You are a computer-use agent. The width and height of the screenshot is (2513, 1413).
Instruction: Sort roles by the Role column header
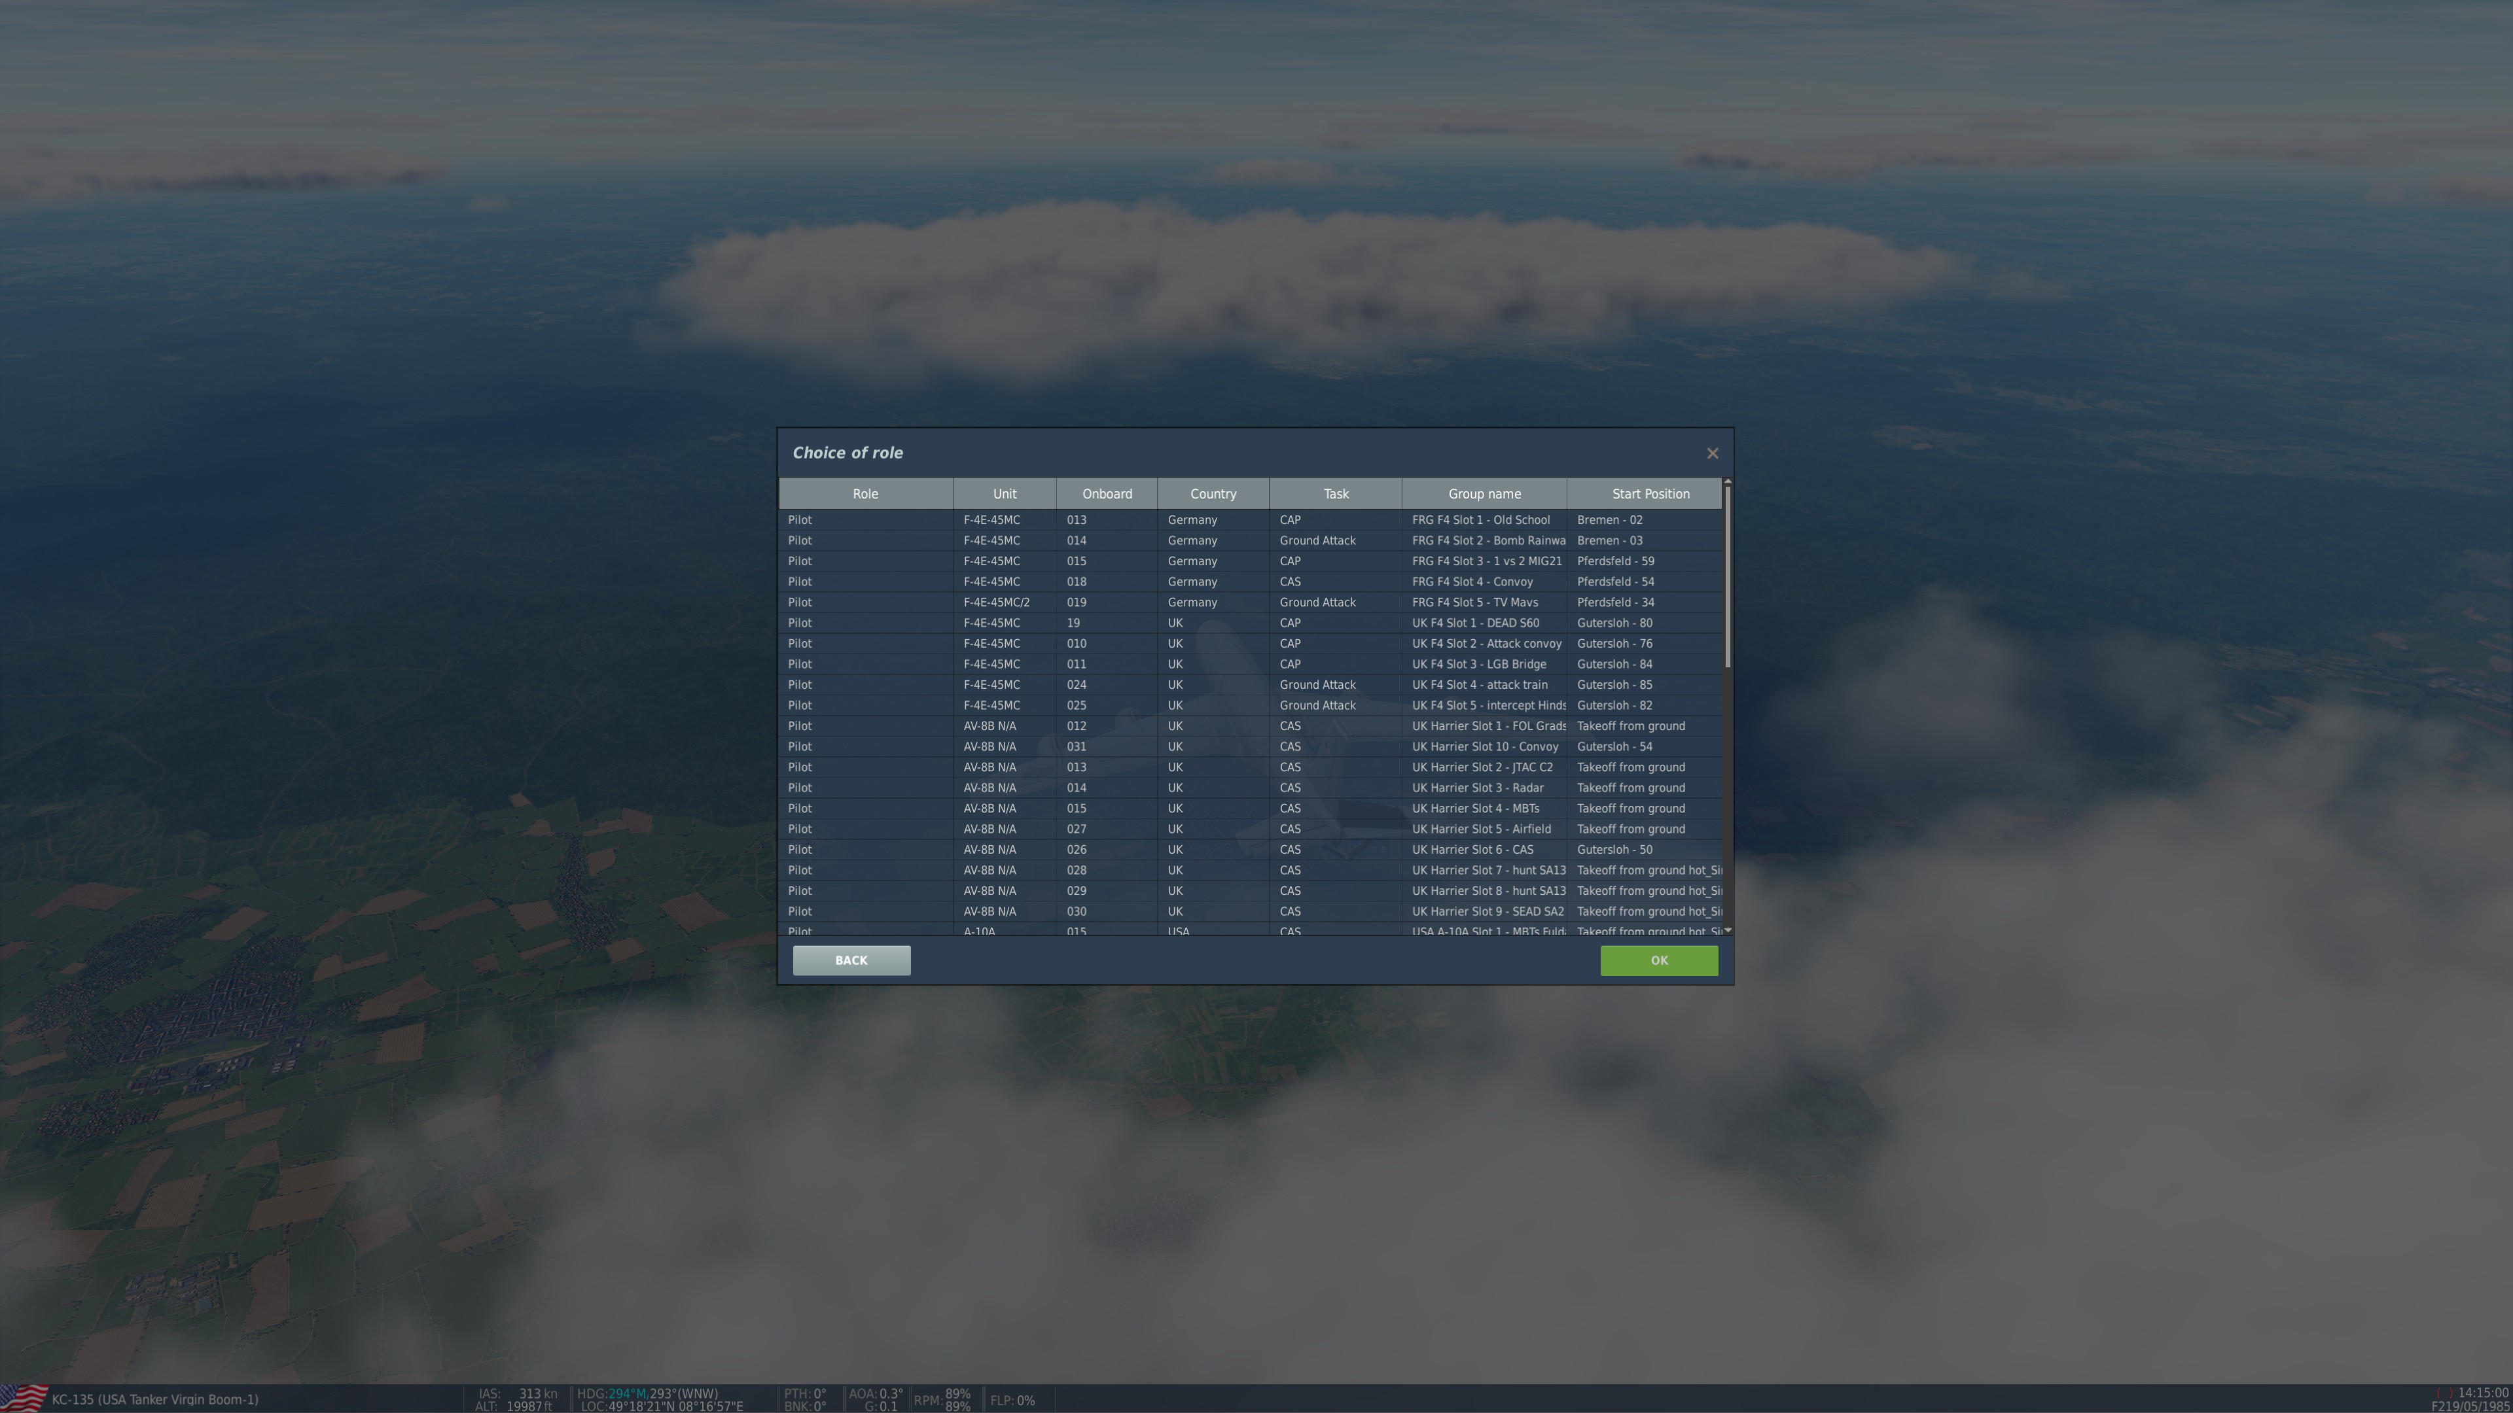click(x=864, y=493)
